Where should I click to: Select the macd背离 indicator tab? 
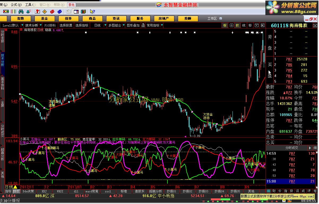click(x=92, y=191)
